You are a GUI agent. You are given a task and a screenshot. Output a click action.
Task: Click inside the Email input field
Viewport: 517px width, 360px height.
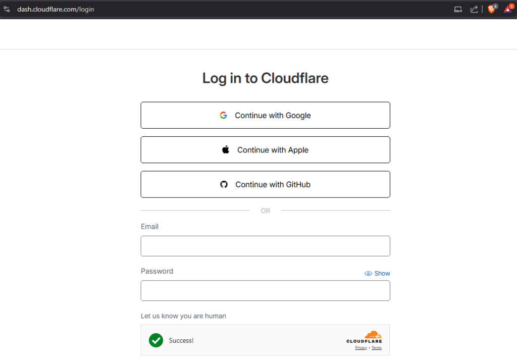tap(265, 246)
